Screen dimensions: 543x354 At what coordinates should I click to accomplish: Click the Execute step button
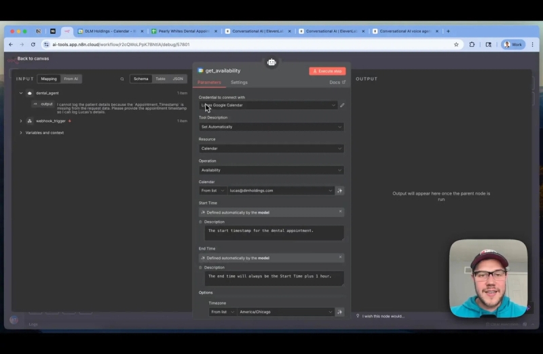click(327, 71)
